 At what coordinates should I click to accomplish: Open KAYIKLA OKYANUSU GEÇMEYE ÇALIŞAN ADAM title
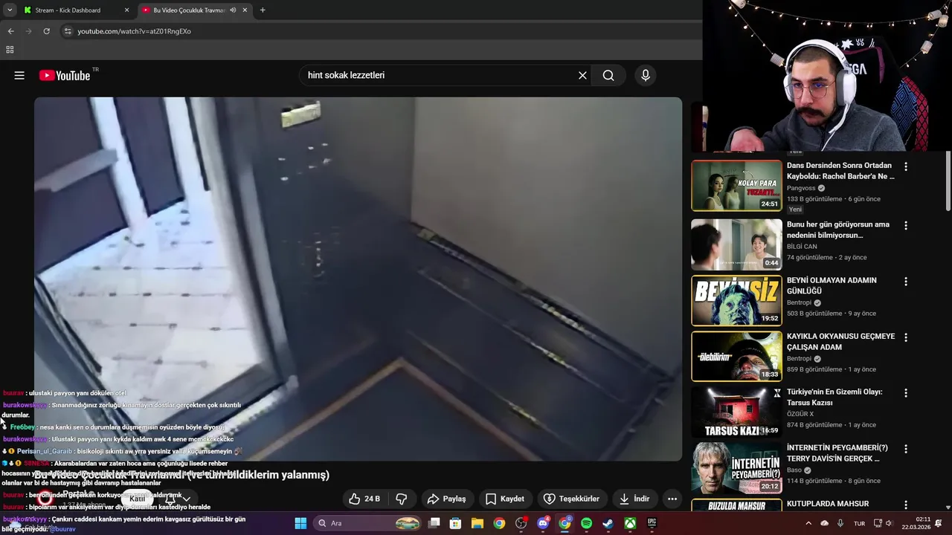click(x=840, y=342)
